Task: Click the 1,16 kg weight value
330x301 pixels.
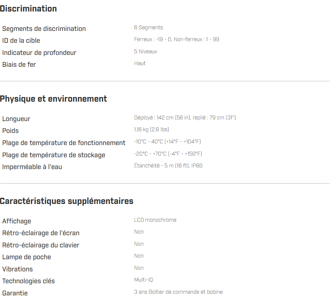Action: click(x=152, y=130)
